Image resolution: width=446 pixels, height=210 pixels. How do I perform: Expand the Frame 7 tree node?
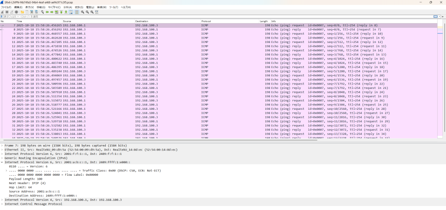(2, 145)
